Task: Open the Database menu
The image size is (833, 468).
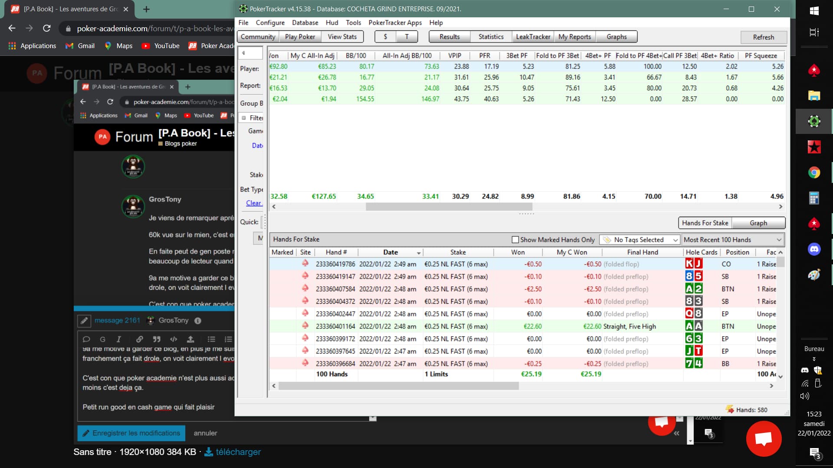Action: pyautogui.click(x=305, y=23)
